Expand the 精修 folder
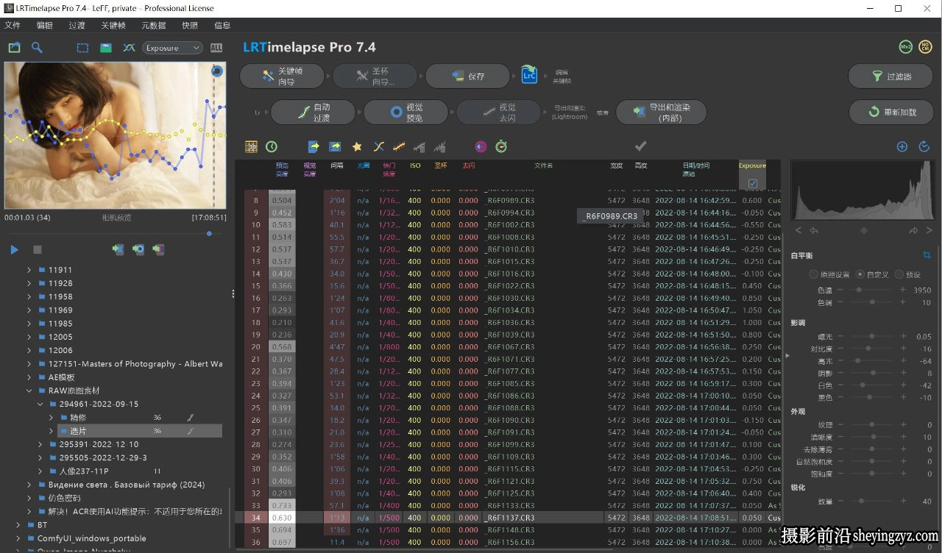 click(51, 418)
